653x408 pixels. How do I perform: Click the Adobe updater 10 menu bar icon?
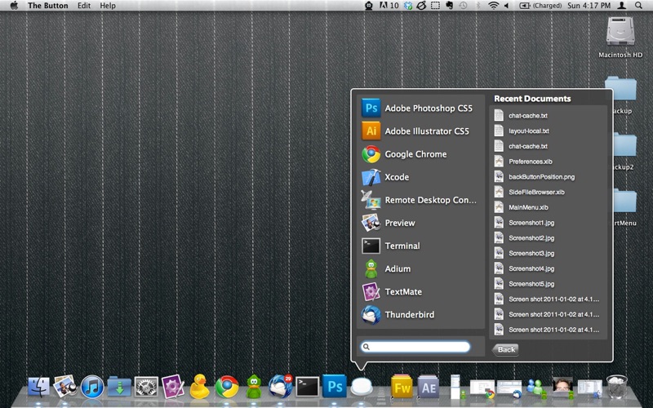pyautogui.click(x=389, y=6)
